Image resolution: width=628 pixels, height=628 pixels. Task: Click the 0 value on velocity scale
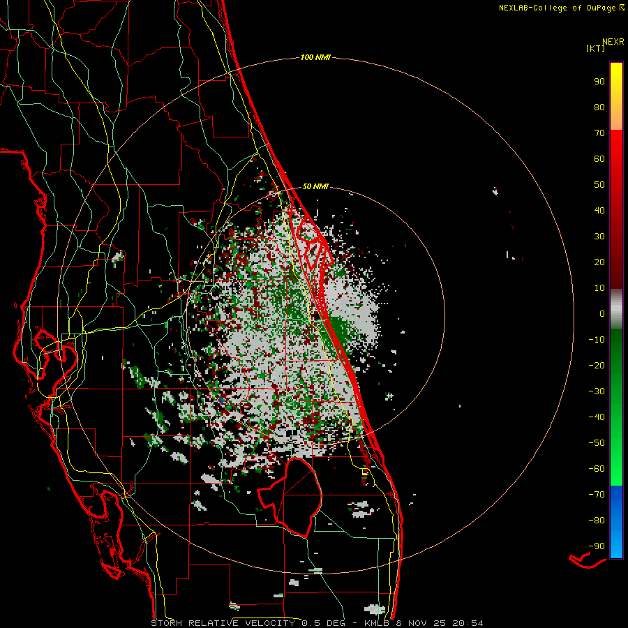(x=602, y=314)
